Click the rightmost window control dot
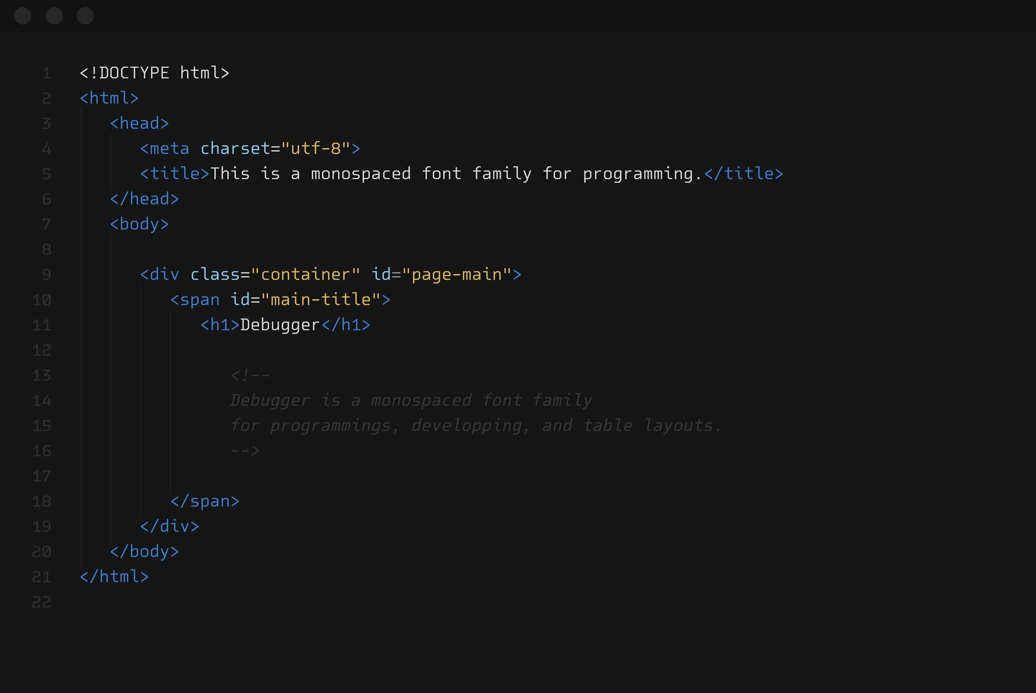This screenshot has width=1036, height=693. tap(85, 16)
